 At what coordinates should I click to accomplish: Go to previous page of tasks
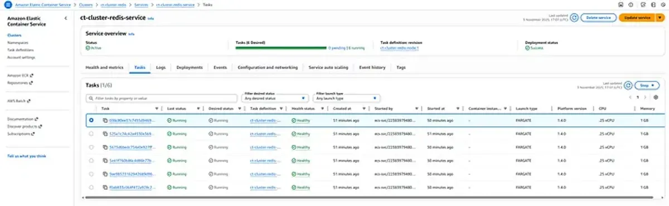(630, 97)
